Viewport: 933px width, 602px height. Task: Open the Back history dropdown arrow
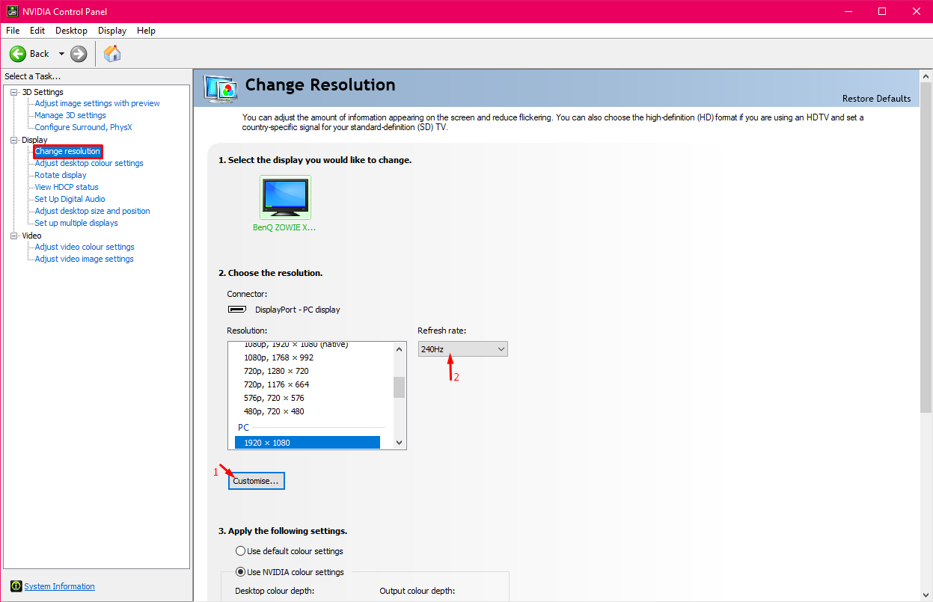61,54
